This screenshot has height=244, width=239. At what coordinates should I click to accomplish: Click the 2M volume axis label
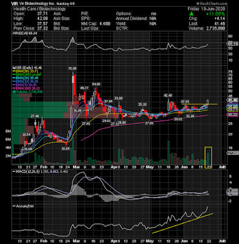tap(8, 156)
